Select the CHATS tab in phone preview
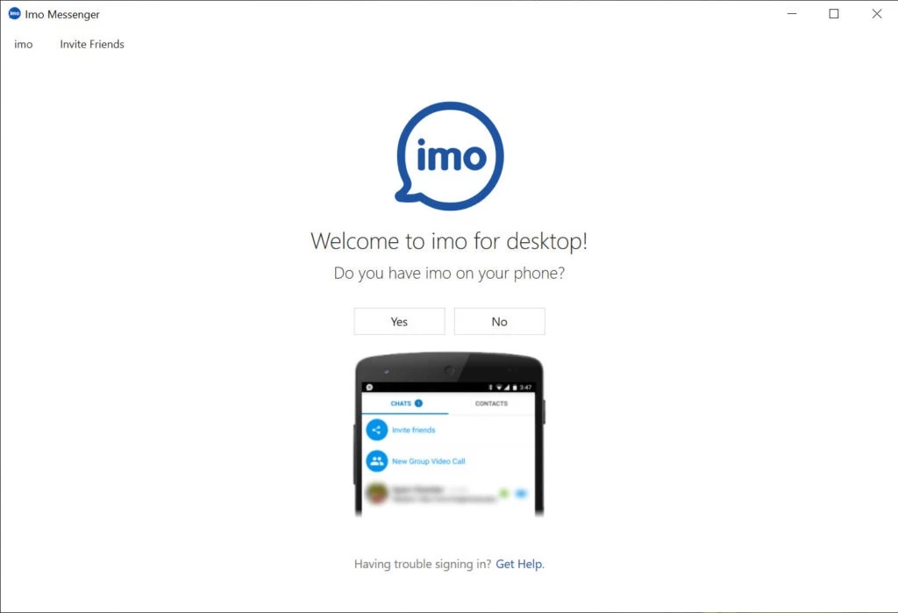 tap(405, 403)
